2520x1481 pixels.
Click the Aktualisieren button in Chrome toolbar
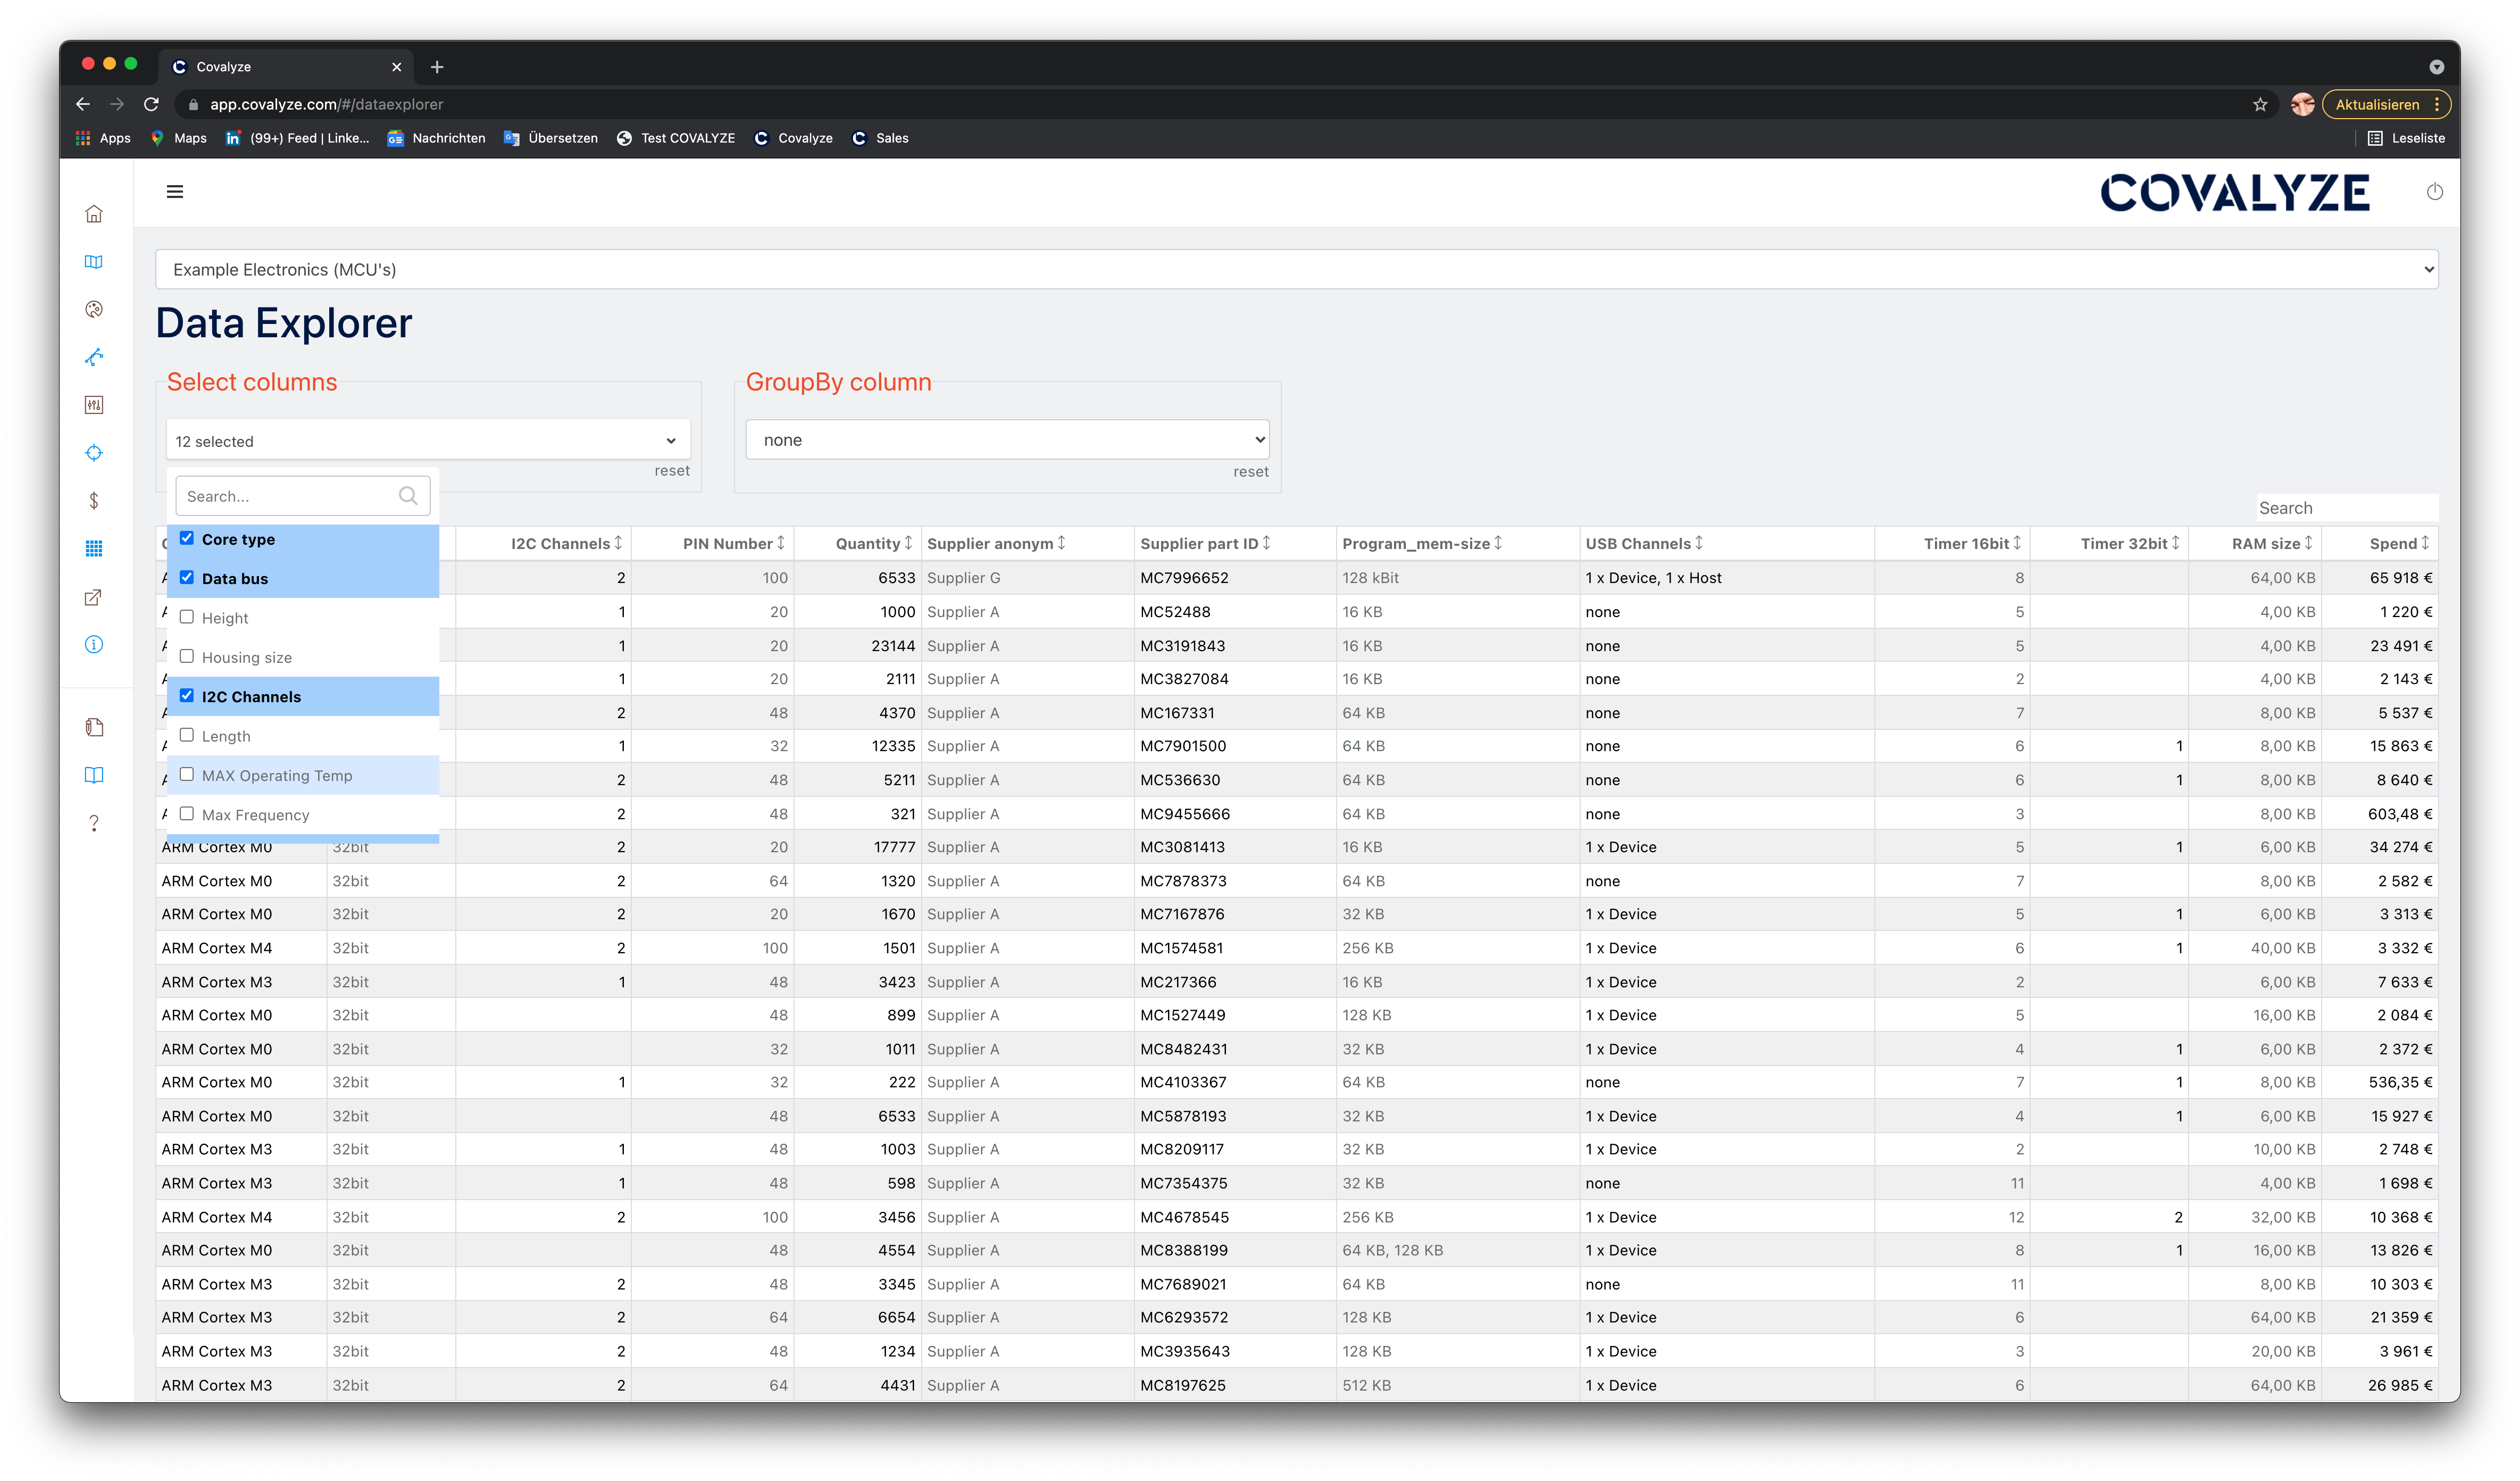click(2378, 104)
